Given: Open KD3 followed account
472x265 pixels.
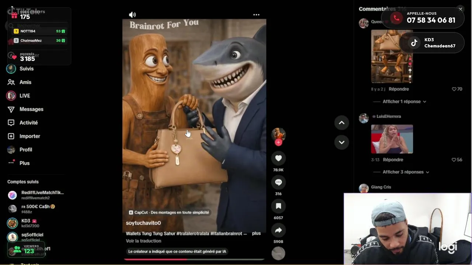Looking at the screenshot, I should (x=36, y=223).
